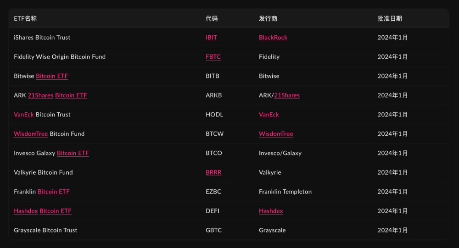Select the Grayscale Bitcoin Trust cell

click(x=45, y=230)
